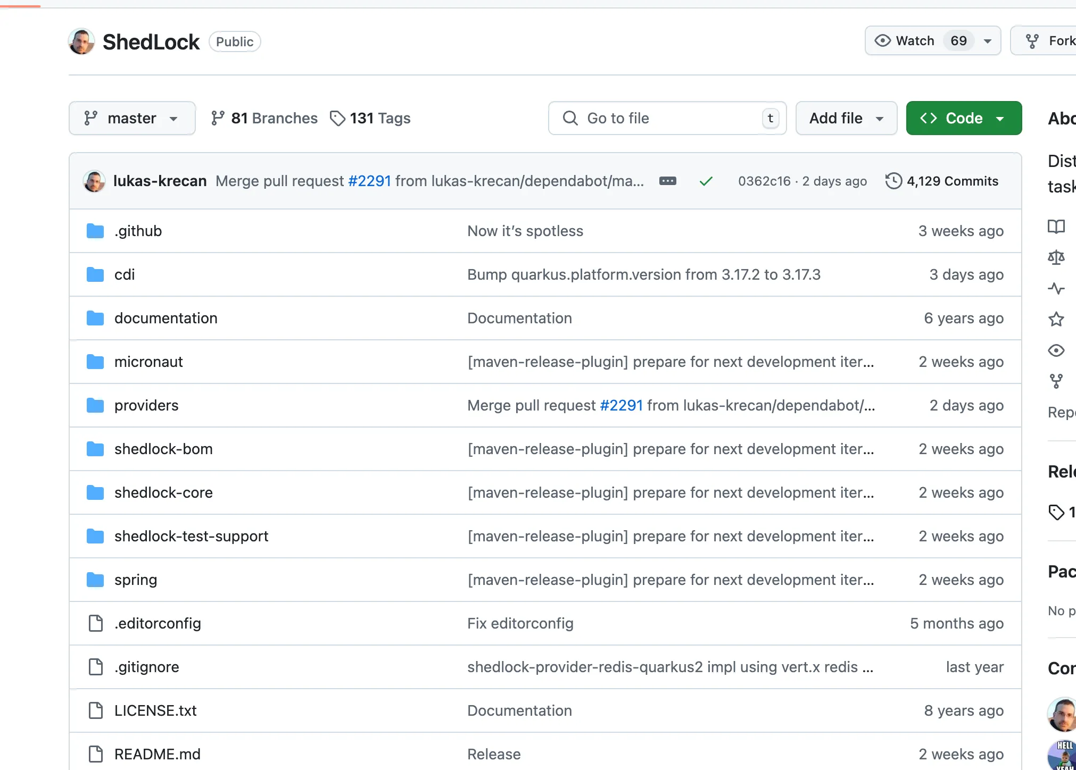Image resolution: width=1076 pixels, height=770 pixels.
Task: Click the Readme book icon in sidebar
Action: pyautogui.click(x=1056, y=227)
